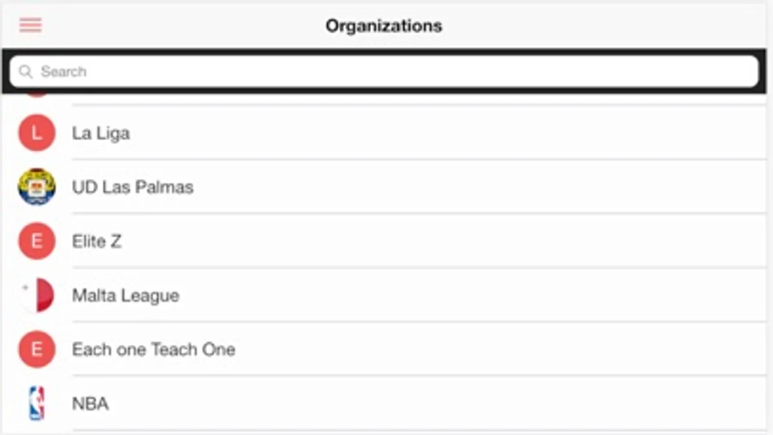Click the magnifying glass search icon
This screenshot has width=773, height=435.
pyautogui.click(x=25, y=72)
